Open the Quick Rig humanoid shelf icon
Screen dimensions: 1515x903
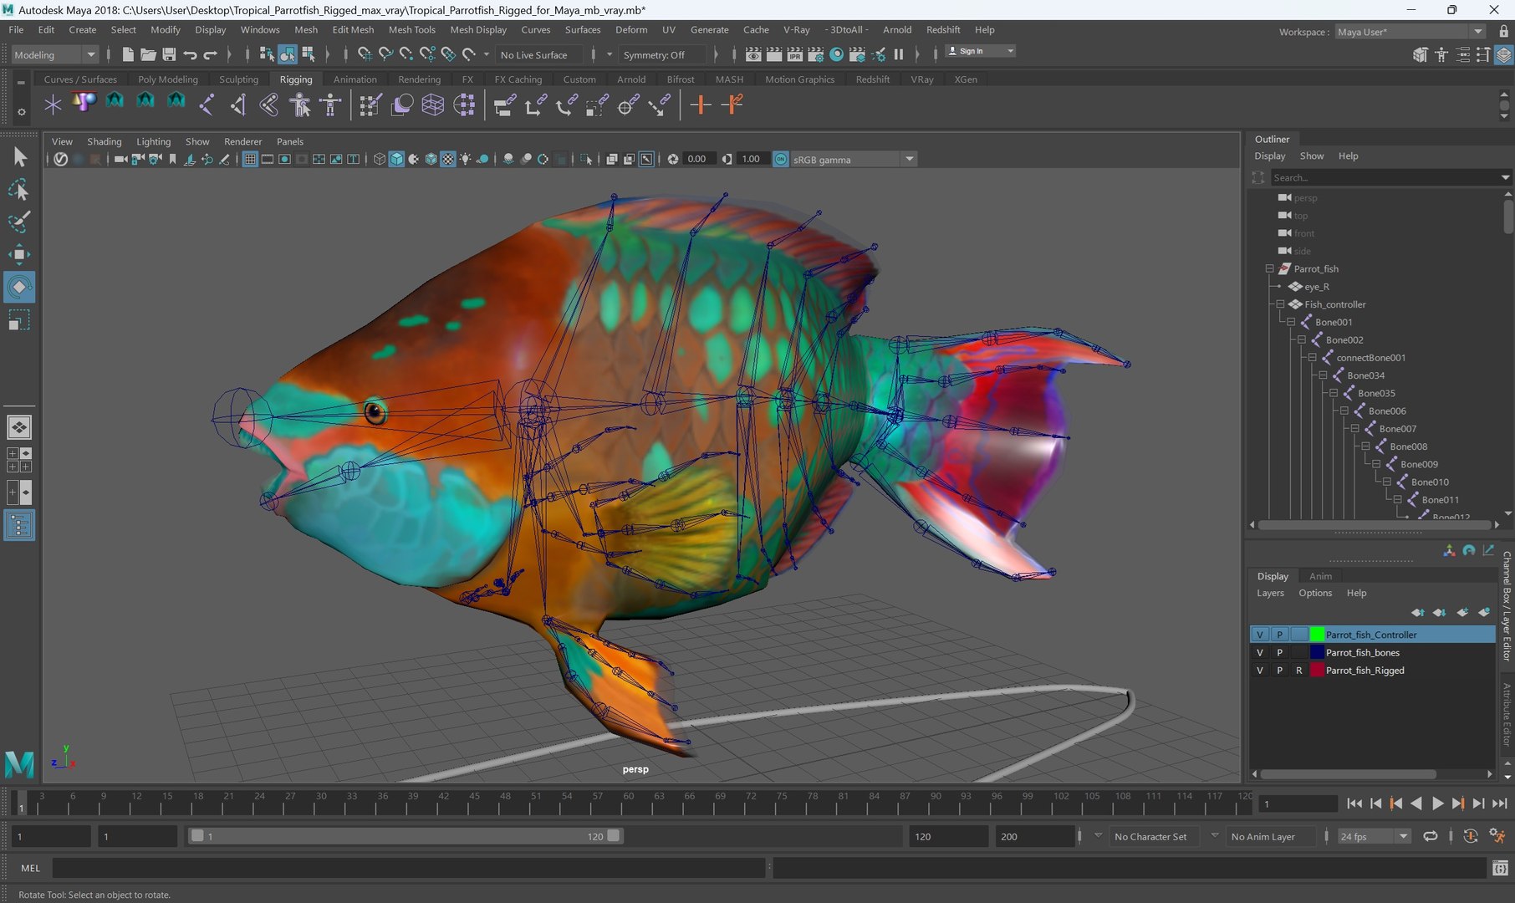pos(299,105)
